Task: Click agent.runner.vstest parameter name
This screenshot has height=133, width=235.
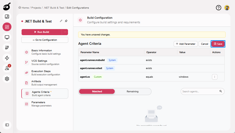Action: tap(91, 68)
